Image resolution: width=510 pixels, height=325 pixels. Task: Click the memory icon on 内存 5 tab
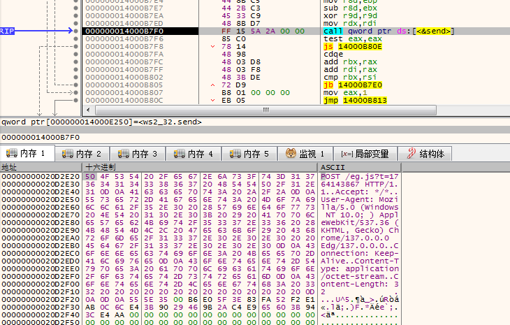tap(235, 153)
